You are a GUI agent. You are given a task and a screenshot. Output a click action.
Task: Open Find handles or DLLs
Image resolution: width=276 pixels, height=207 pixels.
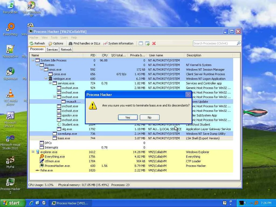coord(84,43)
